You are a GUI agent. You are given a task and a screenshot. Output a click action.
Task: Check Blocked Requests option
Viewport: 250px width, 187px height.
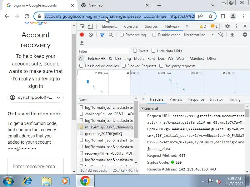[x=124, y=66]
